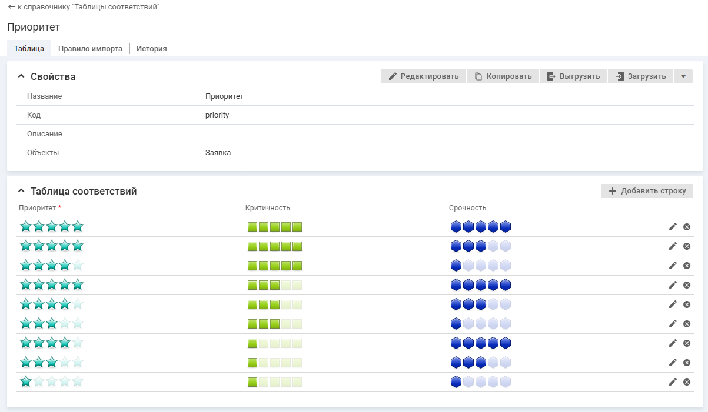Click the Редактировать button
Screen dimensions: 708x412
click(423, 76)
